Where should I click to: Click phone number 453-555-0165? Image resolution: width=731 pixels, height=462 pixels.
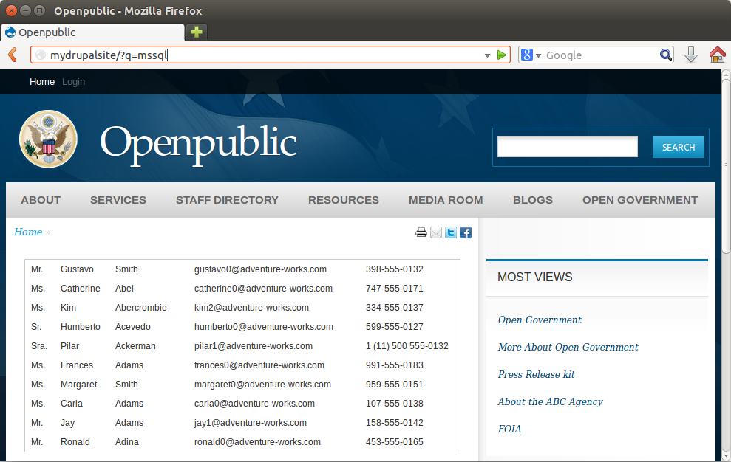pos(395,442)
